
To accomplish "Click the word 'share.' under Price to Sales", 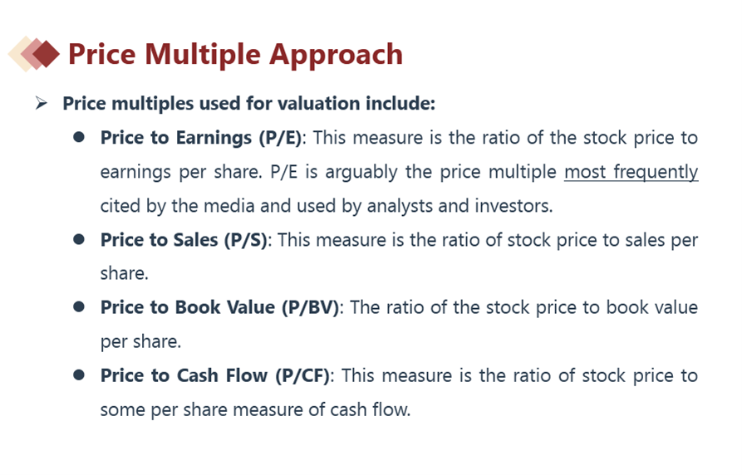I will coord(125,273).
